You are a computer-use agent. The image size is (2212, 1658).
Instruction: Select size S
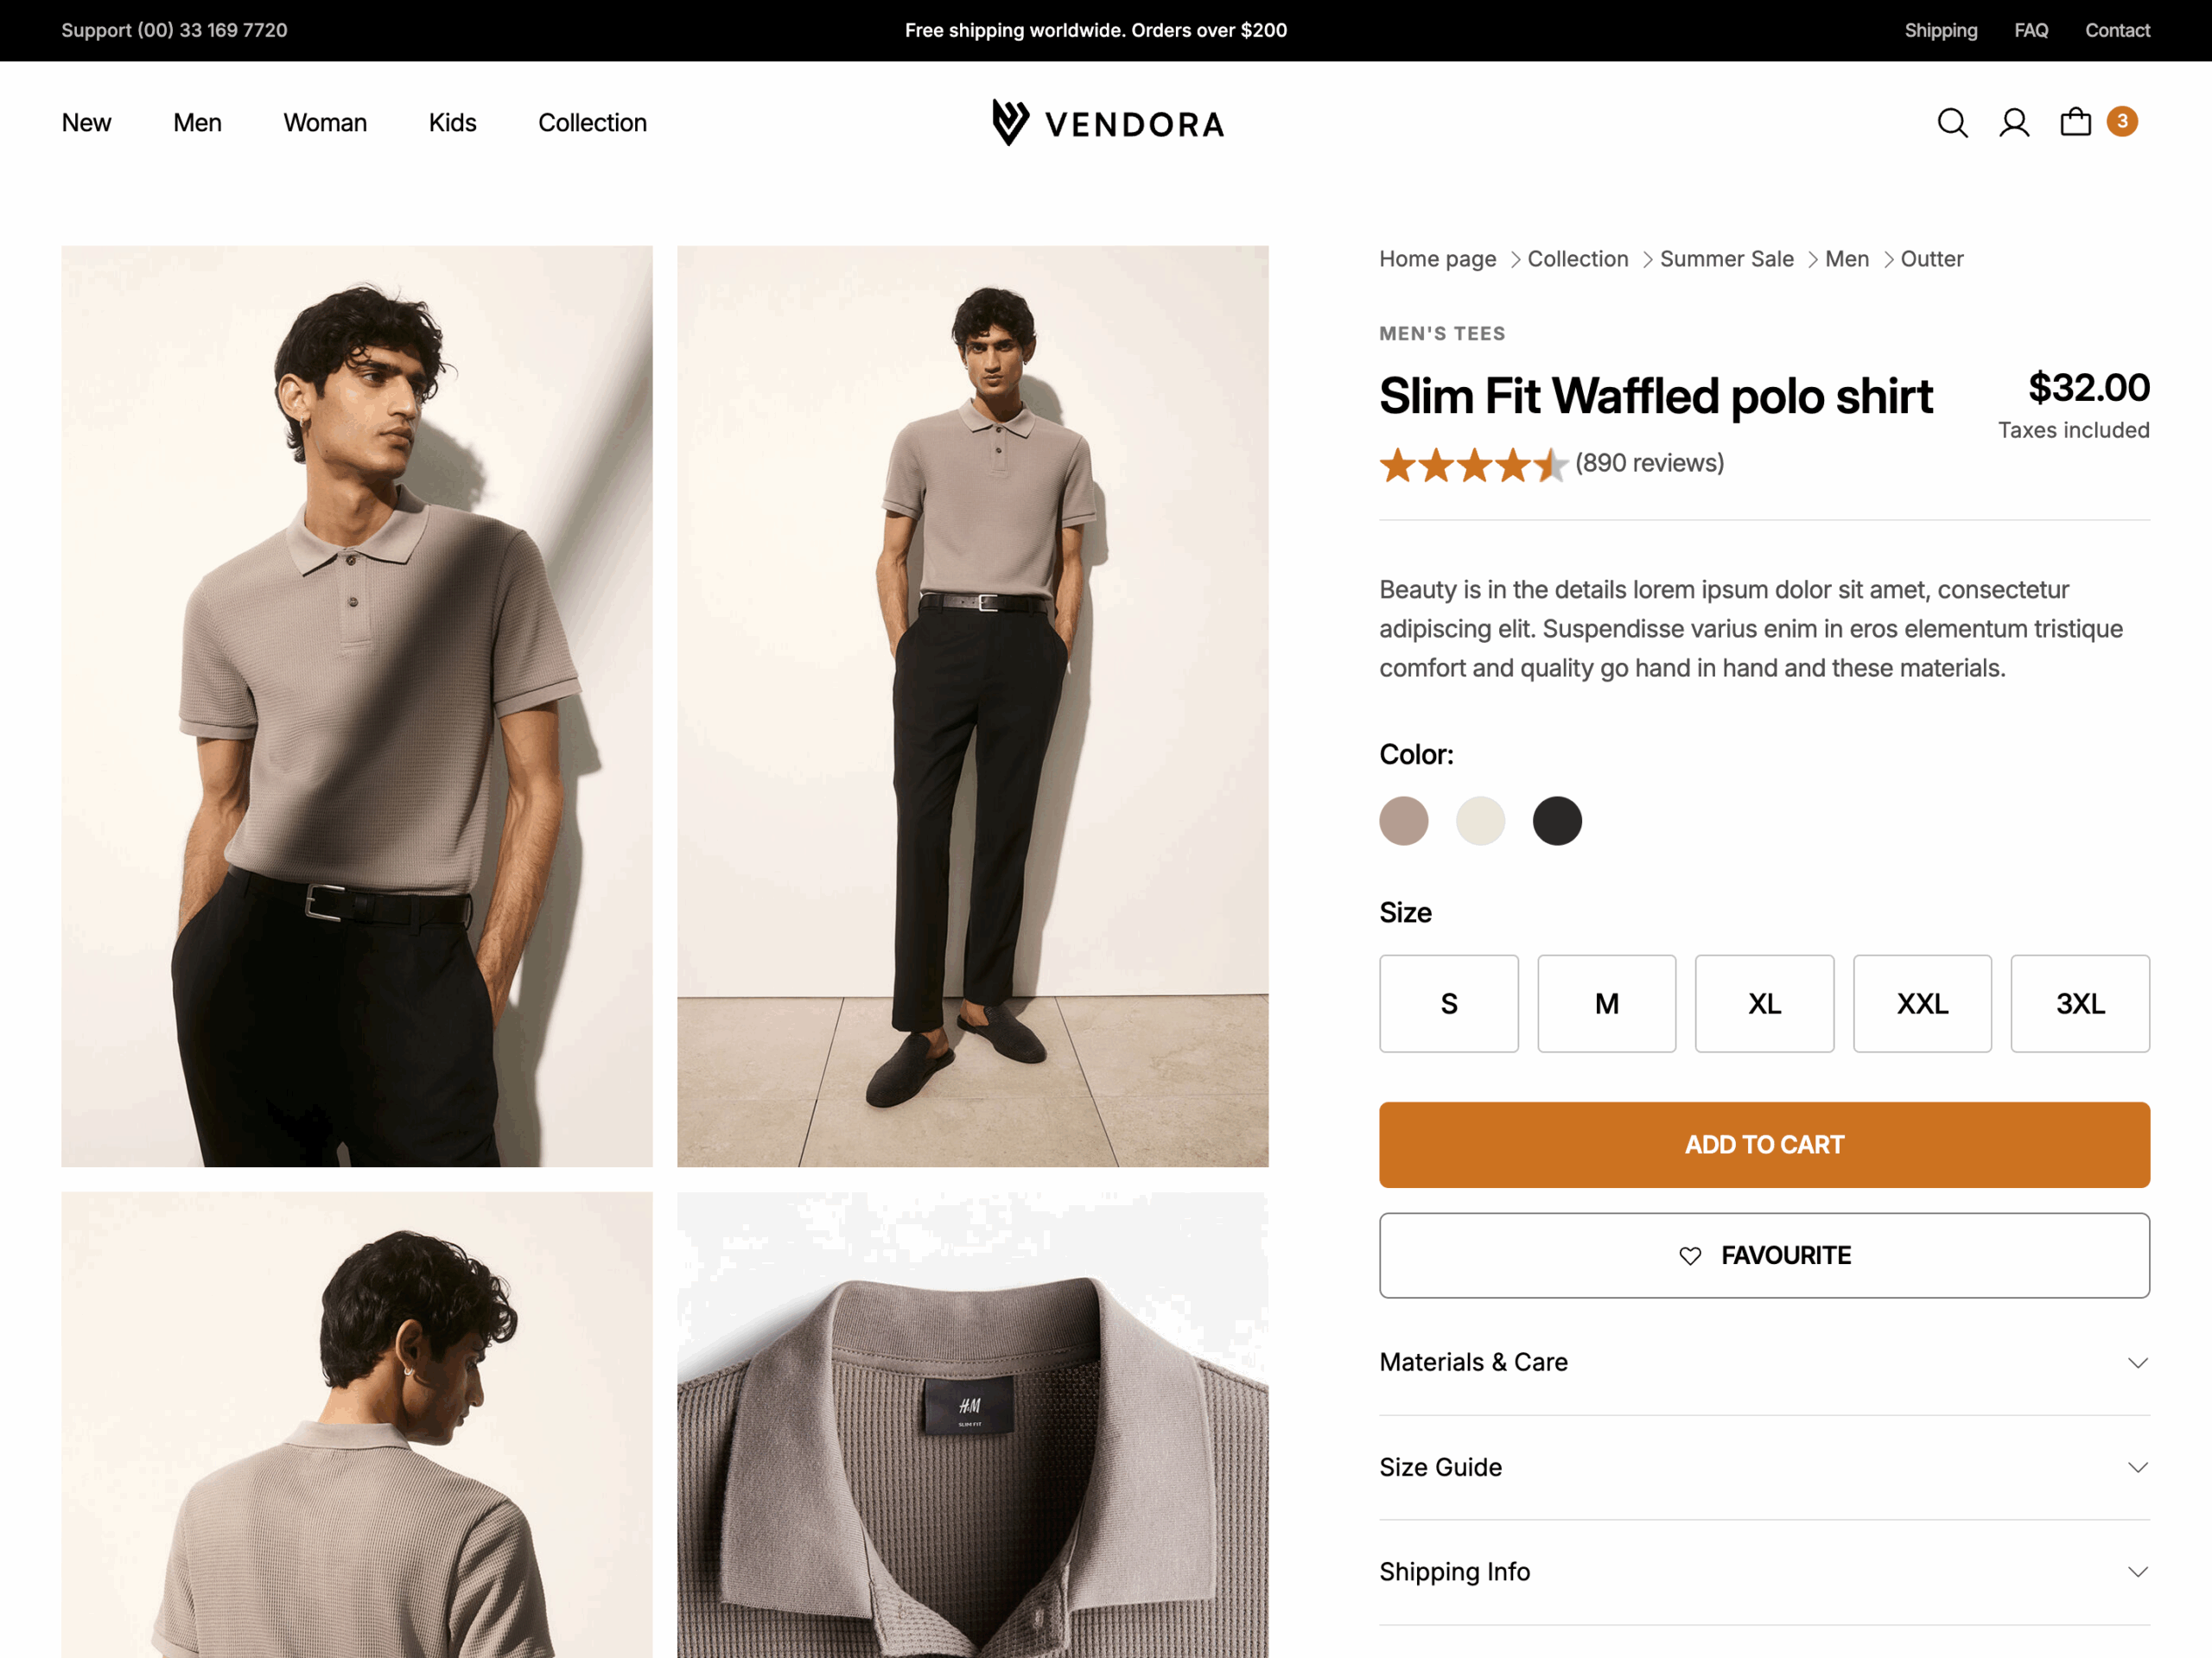coord(1448,1004)
